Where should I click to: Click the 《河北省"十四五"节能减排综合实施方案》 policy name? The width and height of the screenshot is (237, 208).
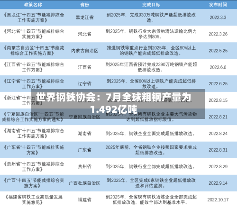tap(34, 34)
